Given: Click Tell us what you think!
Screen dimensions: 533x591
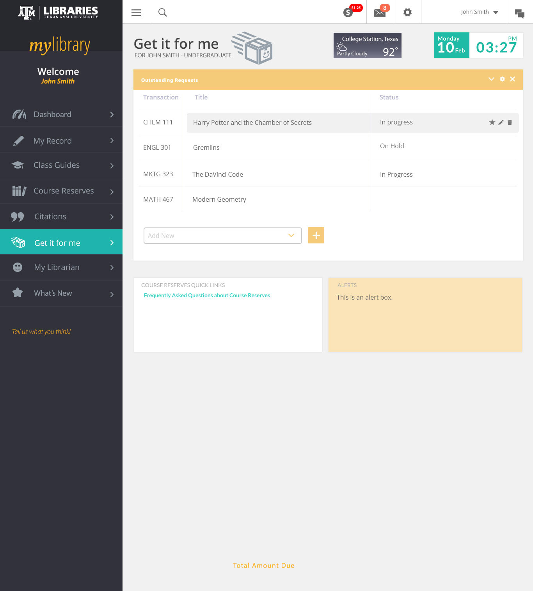Looking at the screenshot, I should (x=41, y=332).
